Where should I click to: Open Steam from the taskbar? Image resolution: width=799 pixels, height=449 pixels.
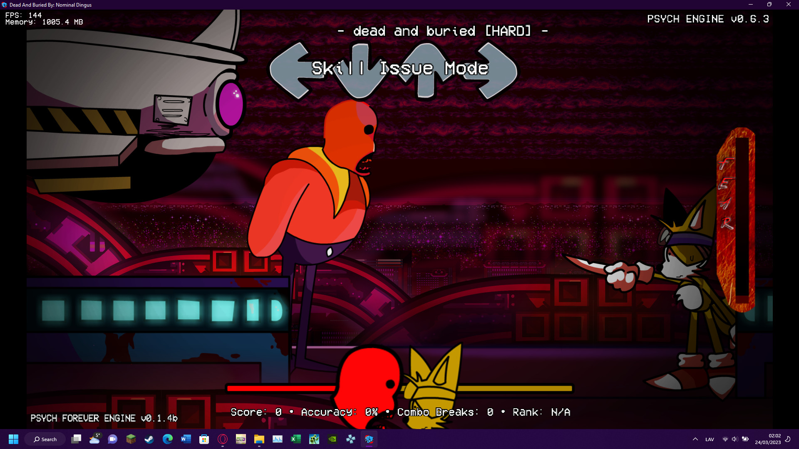click(x=149, y=439)
